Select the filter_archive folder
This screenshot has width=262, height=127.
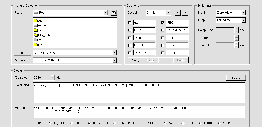pos(45,35)
